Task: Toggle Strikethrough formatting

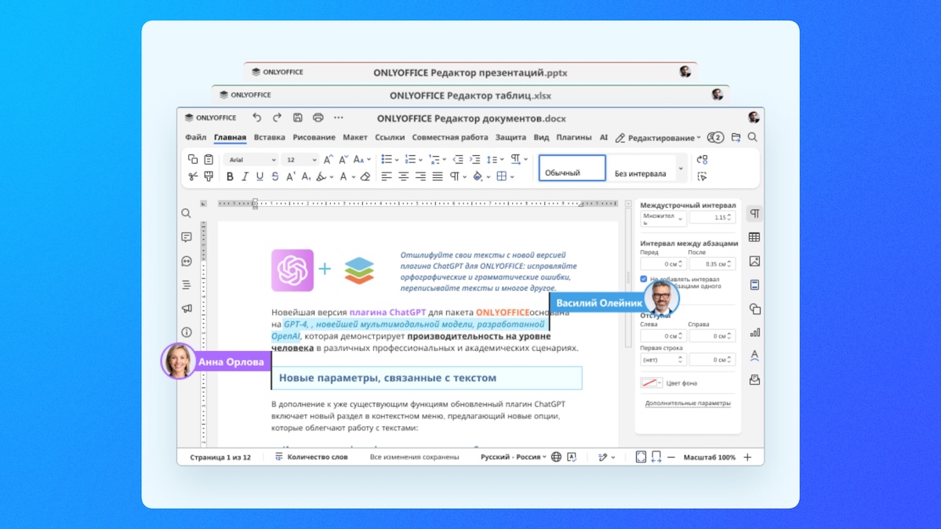Action: click(x=274, y=176)
